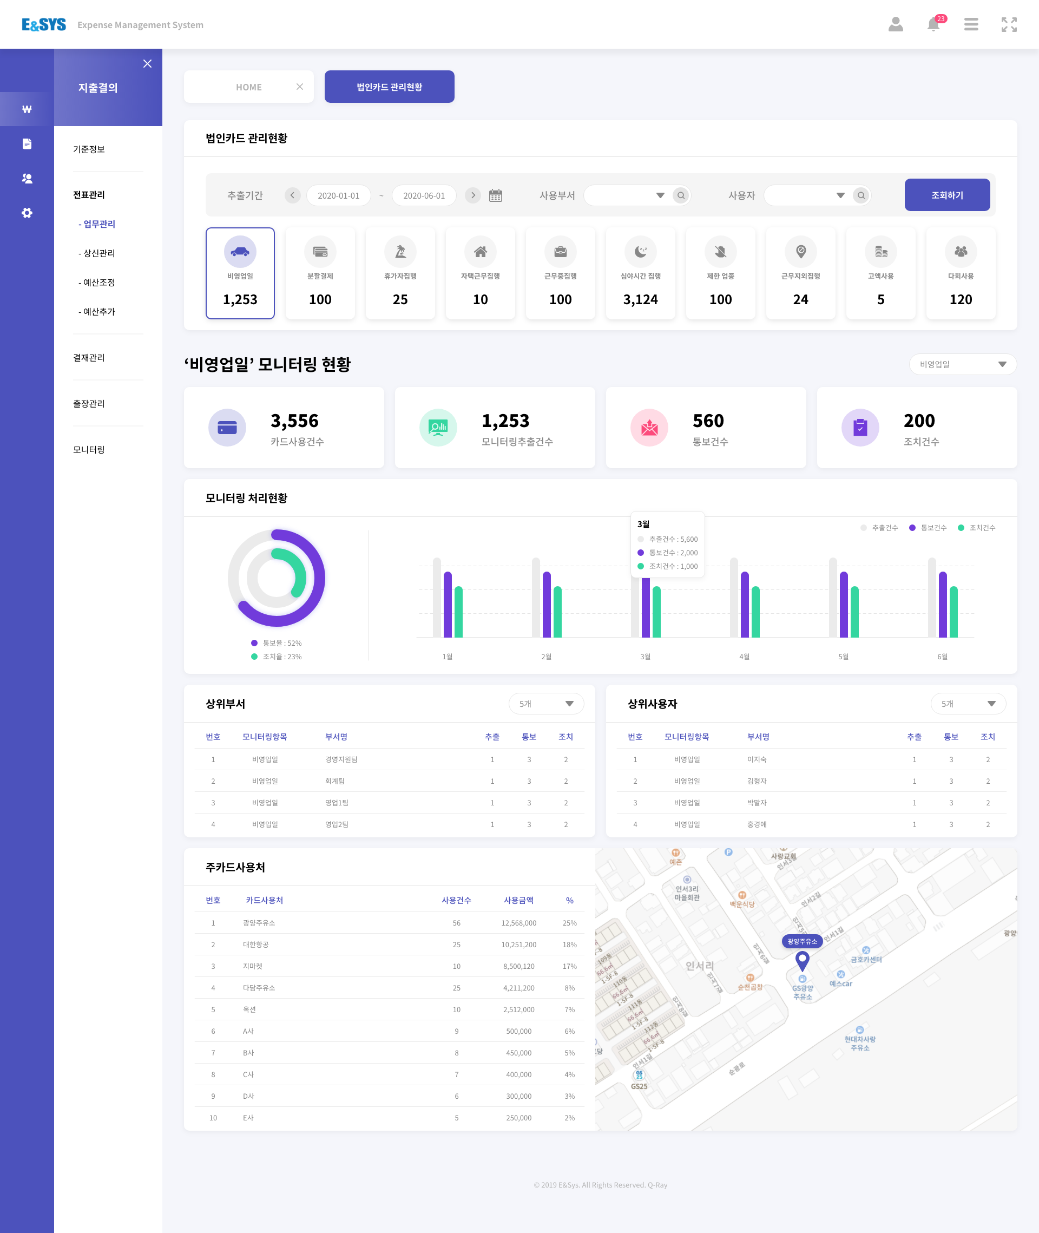
Task: Select the 비영업일 car category card
Action: 240,273
